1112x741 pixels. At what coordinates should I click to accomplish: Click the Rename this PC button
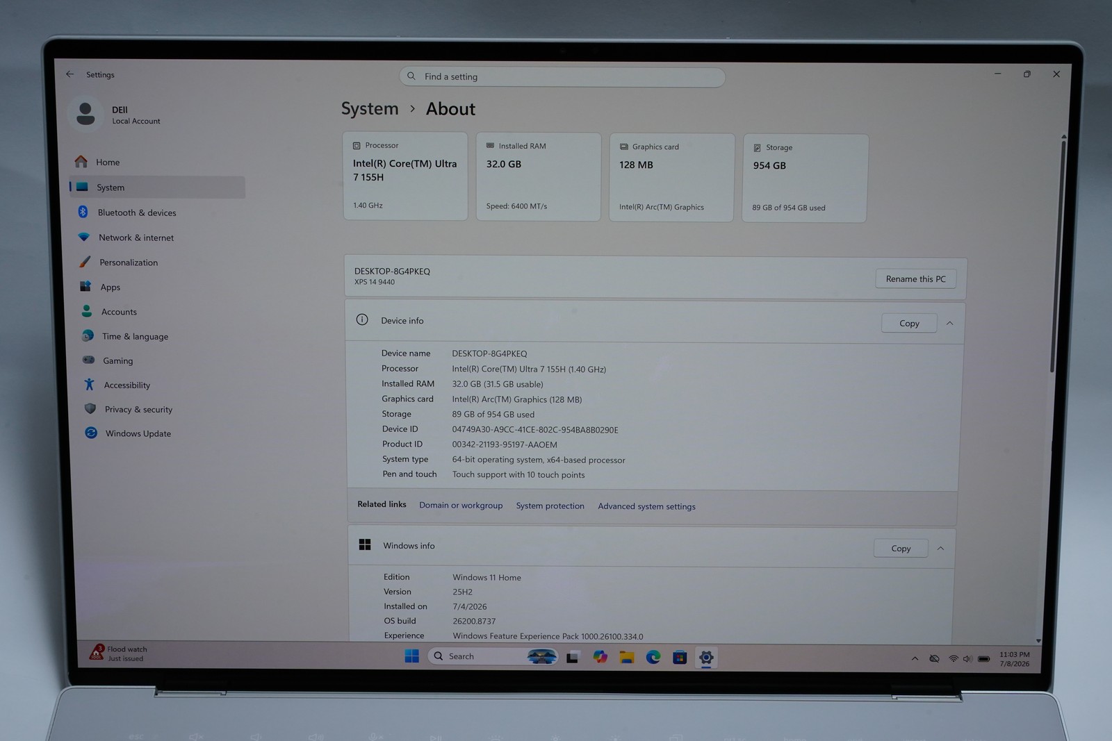pos(915,279)
